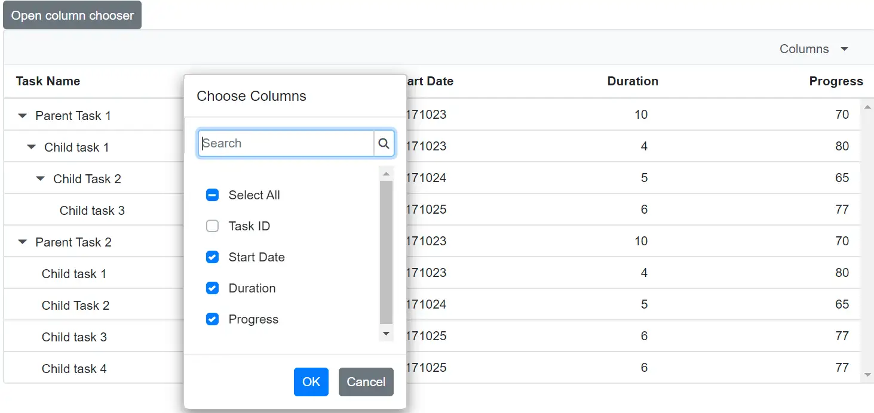Uncheck the Progress checkbox
Viewport: 874px width, 413px height.
(x=212, y=319)
